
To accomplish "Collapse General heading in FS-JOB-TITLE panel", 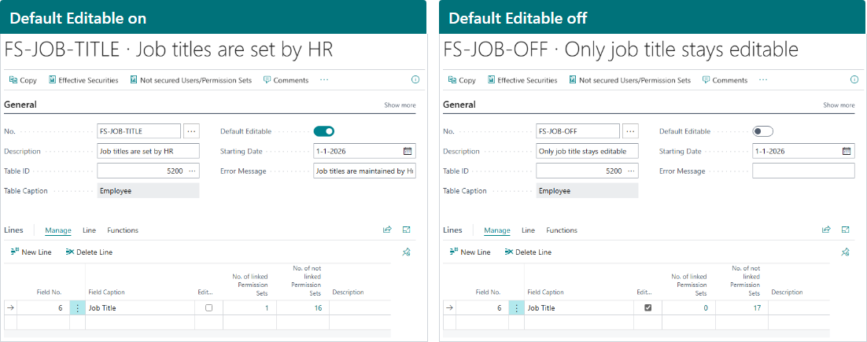I will coord(20,105).
